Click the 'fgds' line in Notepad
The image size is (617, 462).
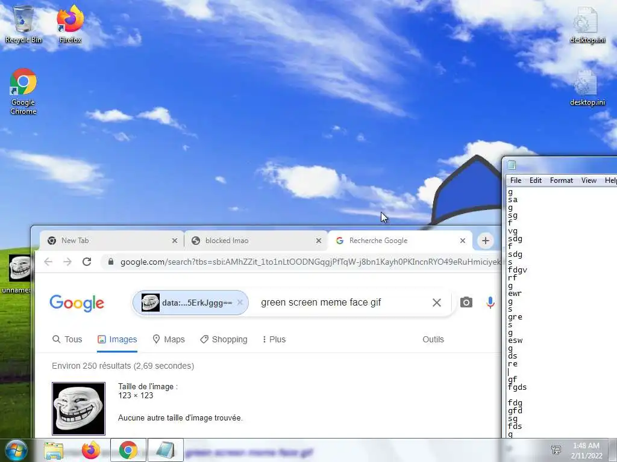coord(518,387)
